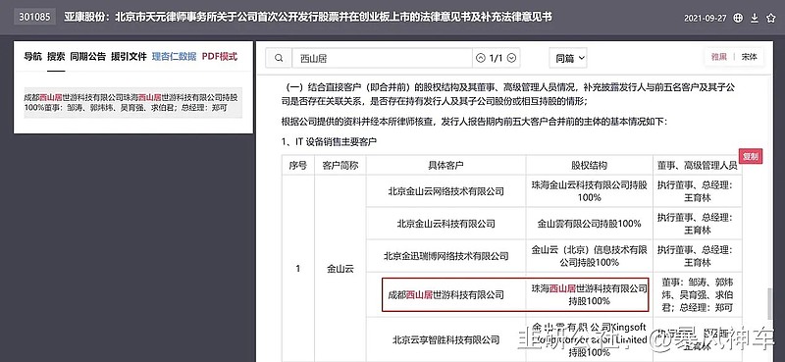The width and height of the screenshot is (785, 362).
Task: Click cell 金山云（北京）信息技术有限公司持股100%
Action: click(x=590, y=256)
